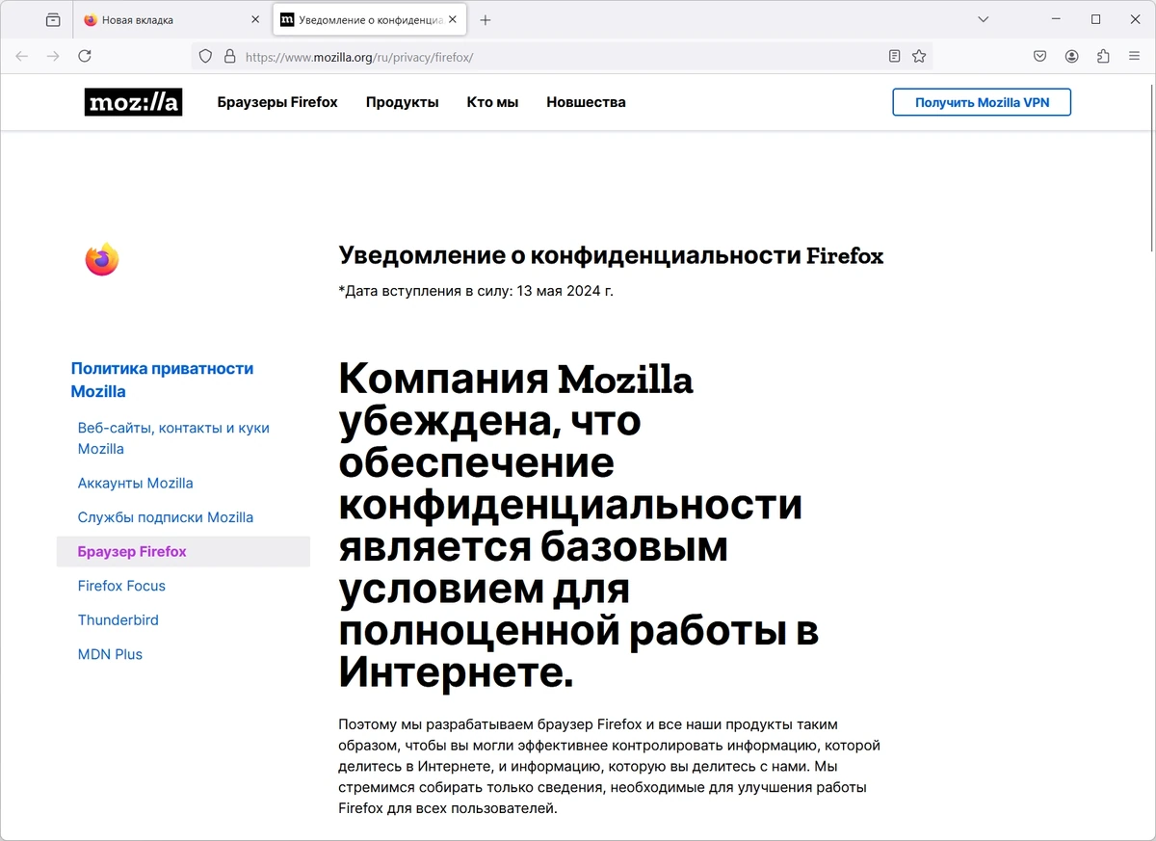Viewport: 1156px width, 841px height.
Task: Open 'Firefox Focus' sidebar link
Action: click(x=121, y=586)
